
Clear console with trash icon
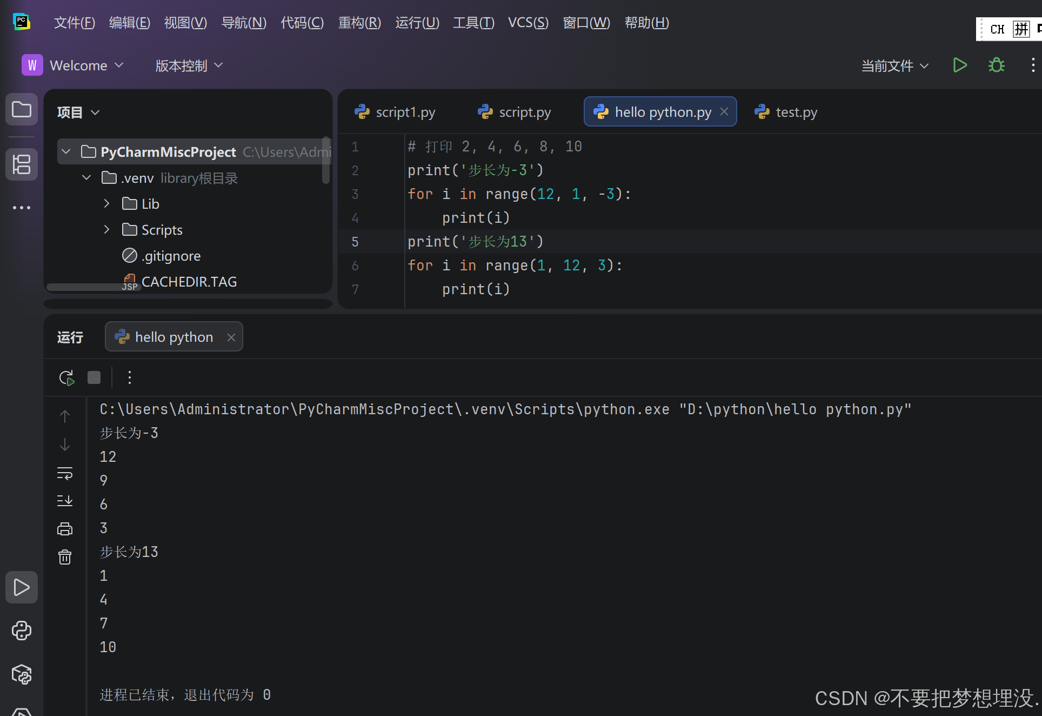(65, 557)
